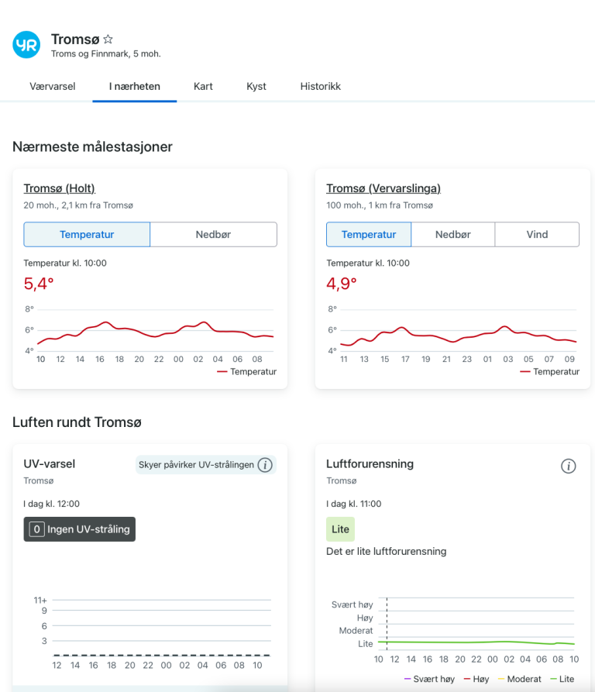595x692 pixels.
Task: Click Vervarslinga chart Temperatur legend entry
Action: (x=550, y=372)
